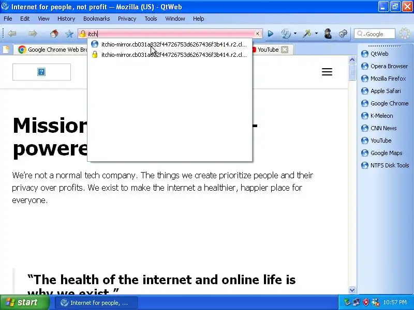
Task: Click the QtWeb icon in title bar
Action: pos(5,6)
